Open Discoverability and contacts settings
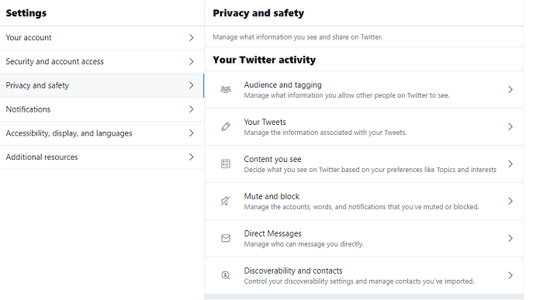The width and height of the screenshot is (543, 300). click(x=364, y=275)
